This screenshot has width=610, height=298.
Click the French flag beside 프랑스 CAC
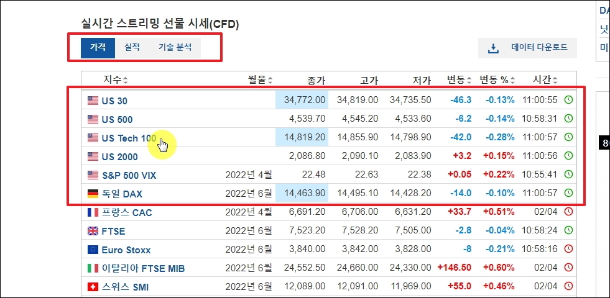[93, 212]
